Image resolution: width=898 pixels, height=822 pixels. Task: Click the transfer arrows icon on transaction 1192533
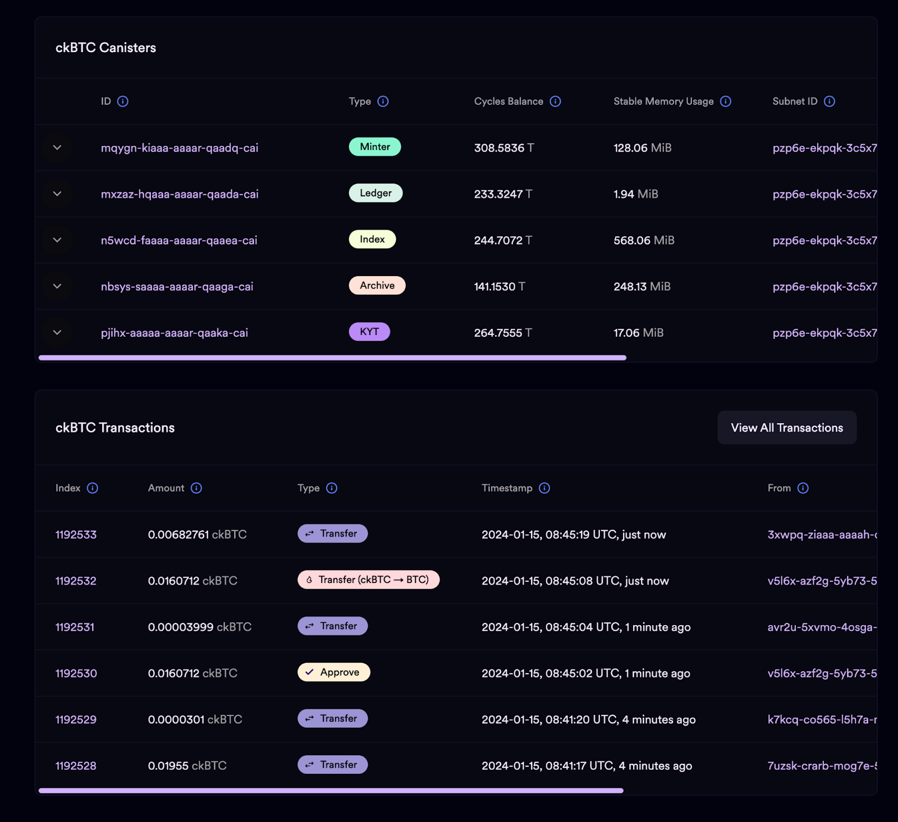point(309,534)
